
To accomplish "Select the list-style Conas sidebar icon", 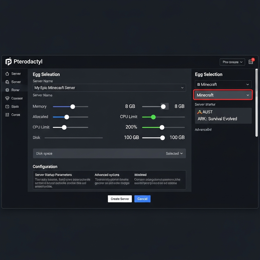I will coord(7,115).
